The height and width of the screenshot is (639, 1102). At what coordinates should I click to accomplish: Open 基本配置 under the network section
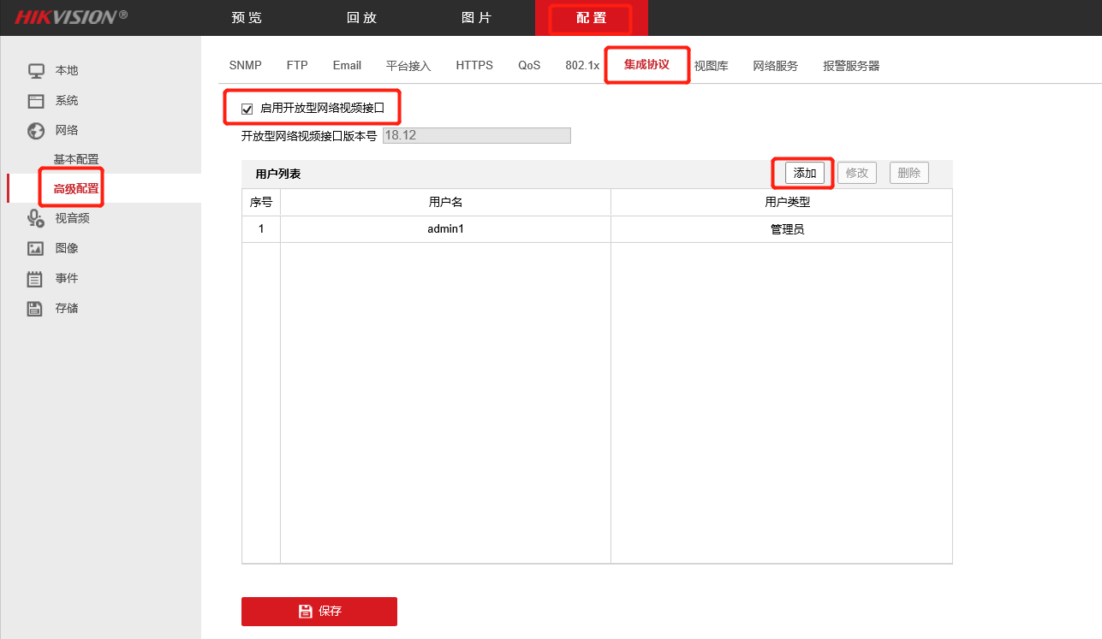76,159
